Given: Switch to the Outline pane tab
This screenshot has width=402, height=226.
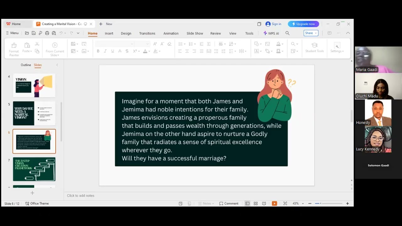Looking at the screenshot, I should click(26, 65).
